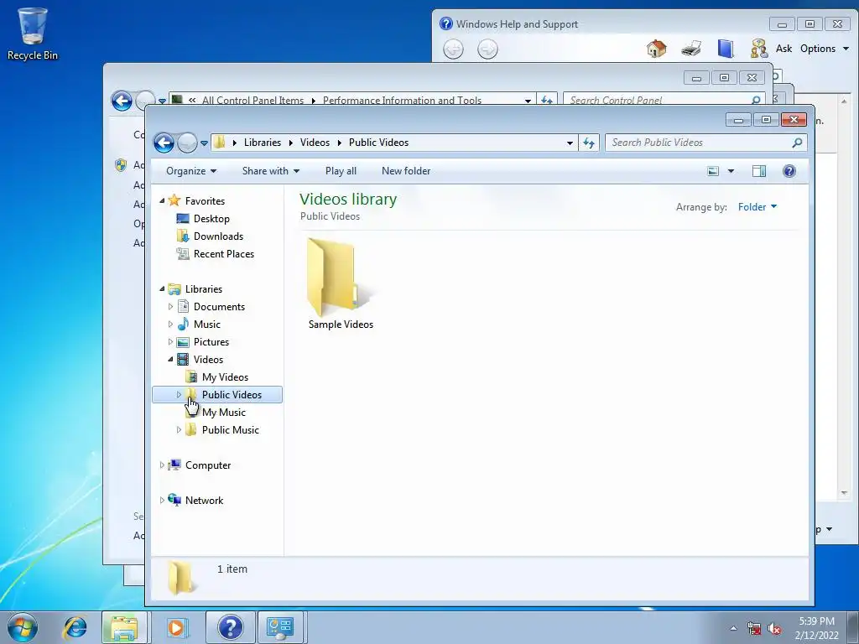Expand the Network node

coord(162,500)
